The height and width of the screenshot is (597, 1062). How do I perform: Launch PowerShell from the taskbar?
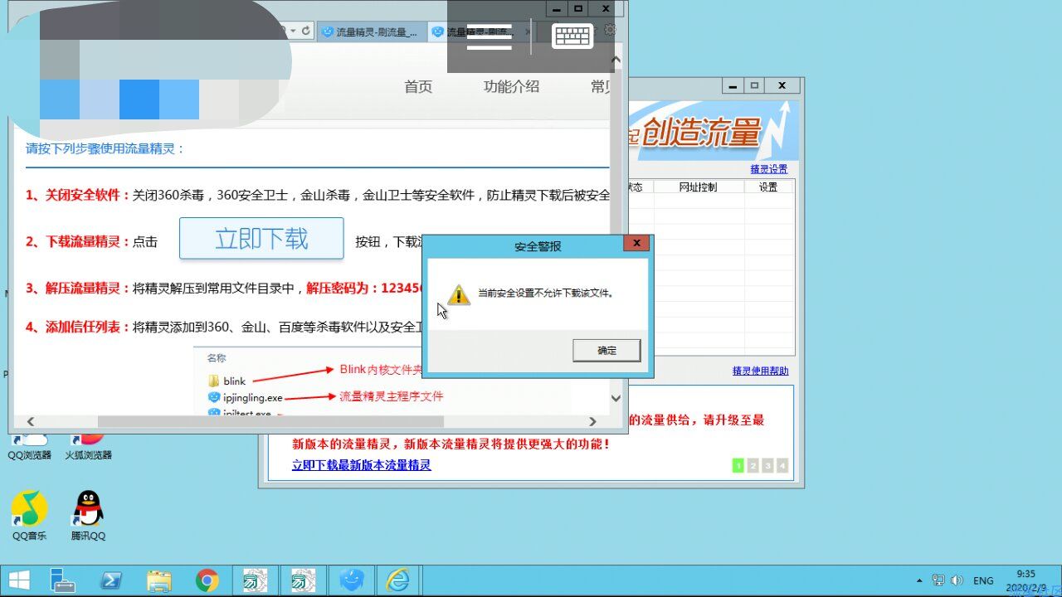pos(111,580)
